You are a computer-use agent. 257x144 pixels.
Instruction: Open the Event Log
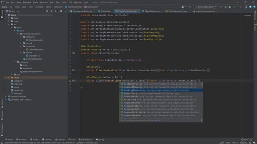[247, 140]
